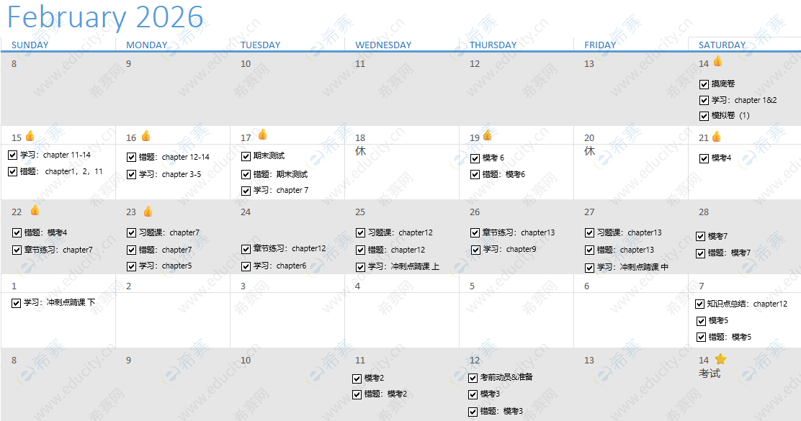This screenshot has width=801, height=421.
Task: Toggle the 模考5 checkbox on March 7
Action: pyautogui.click(x=701, y=321)
